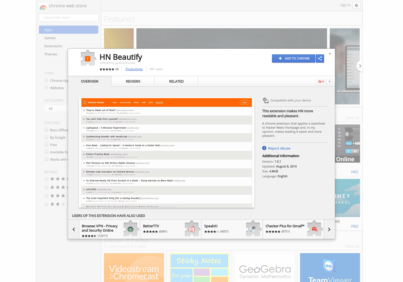The width and height of the screenshot is (403, 282).
Task: Click the BetterTTV puzzle icon
Action: (x=192, y=229)
